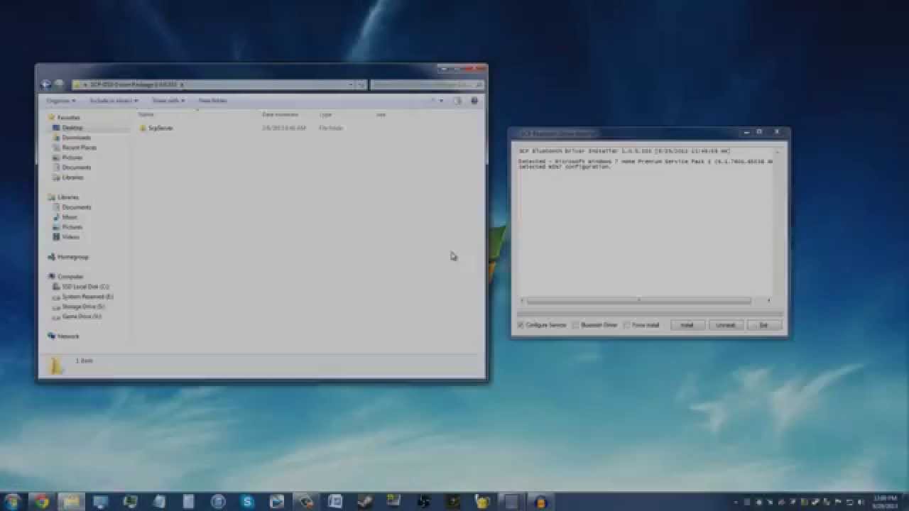Viewport: 909px width, 511px height.
Task: Open SSD Local Disk (C:) in sidebar
Action: click(x=85, y=287)
